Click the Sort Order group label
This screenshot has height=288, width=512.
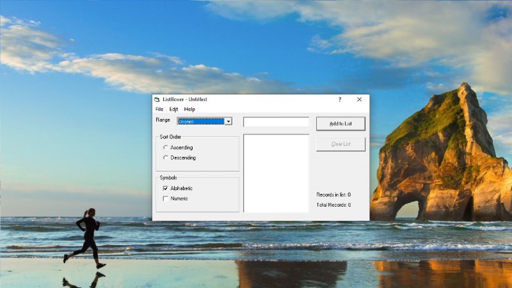(x=170, y=137)
